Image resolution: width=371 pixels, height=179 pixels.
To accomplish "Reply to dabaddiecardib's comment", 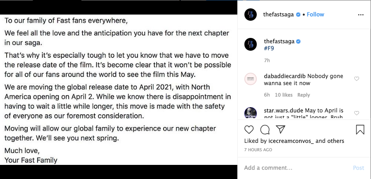I will click(304, 95).
